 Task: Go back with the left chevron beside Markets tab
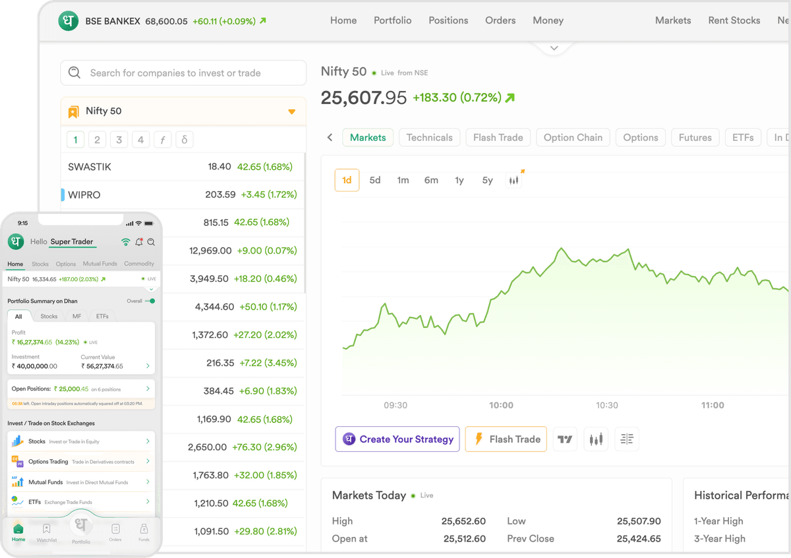pos(330,138)
